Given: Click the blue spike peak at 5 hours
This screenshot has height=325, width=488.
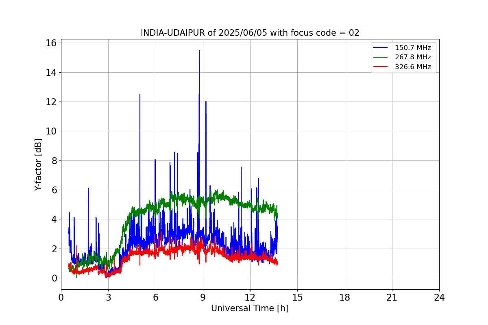Looking at the screenshot, I should pyautogui.click(x=140, y=95).
